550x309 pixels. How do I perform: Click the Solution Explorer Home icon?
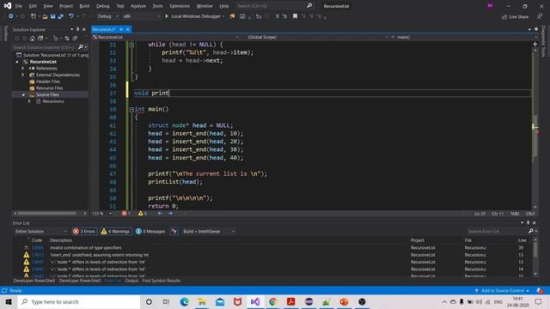point(33,38)
